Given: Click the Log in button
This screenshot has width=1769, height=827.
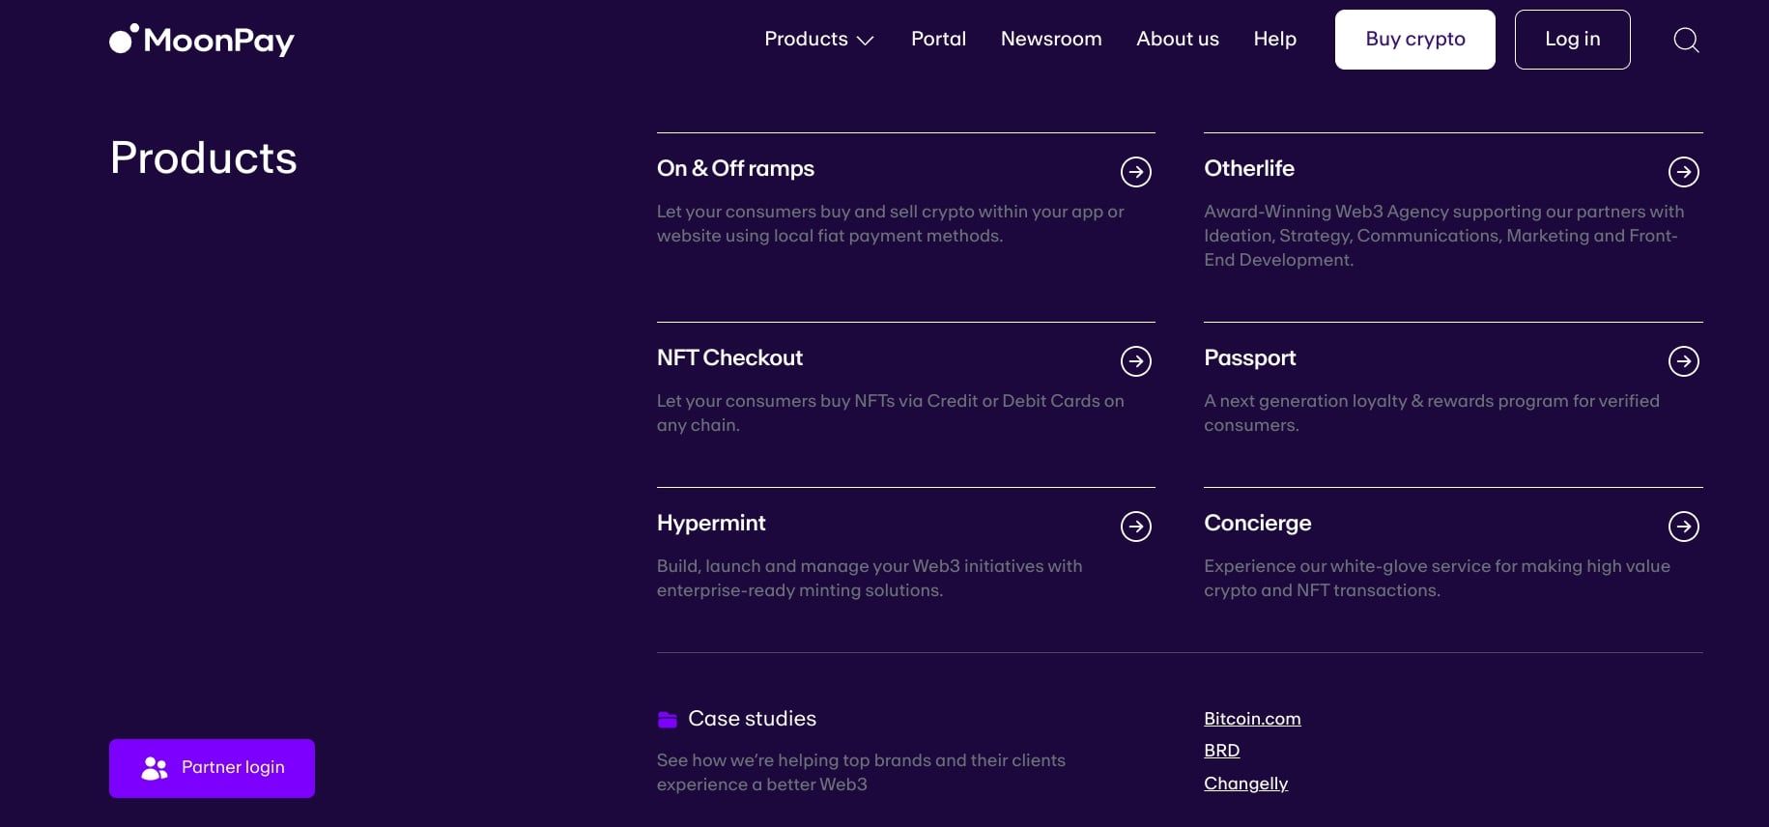Looking at the screenshot, I should (1573, 40).
